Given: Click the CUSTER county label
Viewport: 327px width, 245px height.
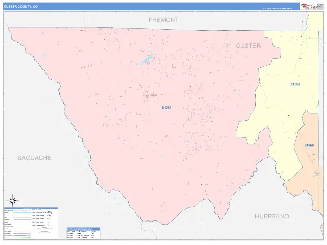Looking at the screenshot, I should (248, 46).
